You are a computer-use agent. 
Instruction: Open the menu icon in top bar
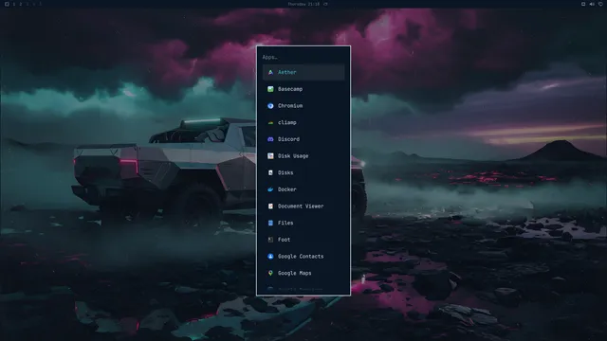pos(7,4)
